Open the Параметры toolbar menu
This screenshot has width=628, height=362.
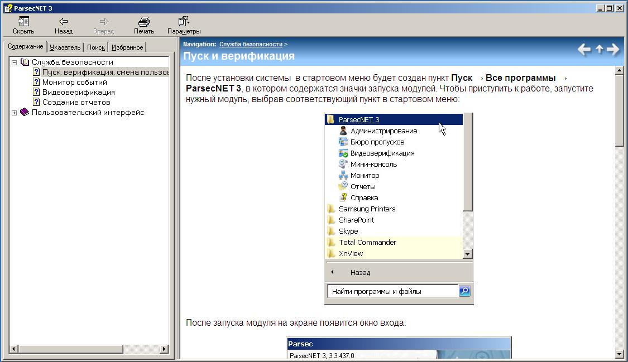(184, 25)
